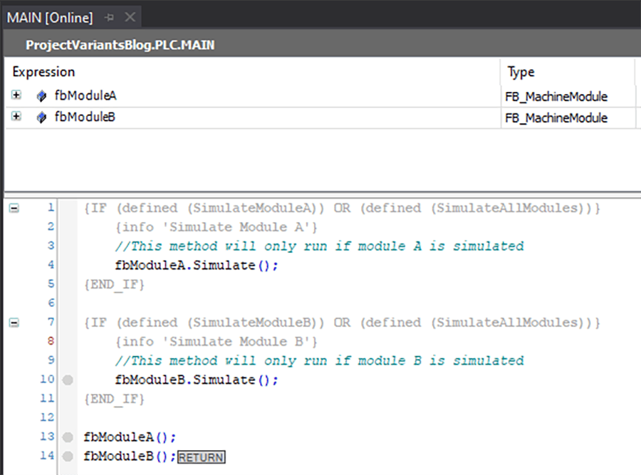The width and height of the screenshot is (641, 475).
Task: Click the Type column header
Action: click(x=521, y=72)
